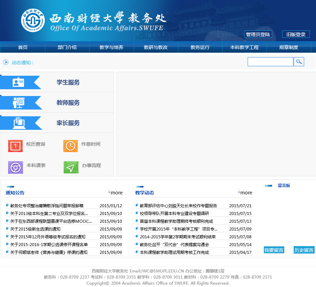Go to 首页 in navigation bar
Viewport: 316px width, 287px height.
pyautogui.click(x=23, y=47)
